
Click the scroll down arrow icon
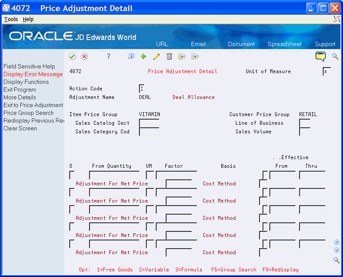point(337,250)
